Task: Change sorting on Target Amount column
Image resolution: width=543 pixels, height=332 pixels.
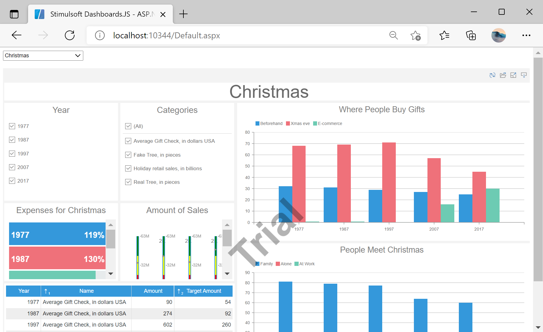Action: pos(180,291)
